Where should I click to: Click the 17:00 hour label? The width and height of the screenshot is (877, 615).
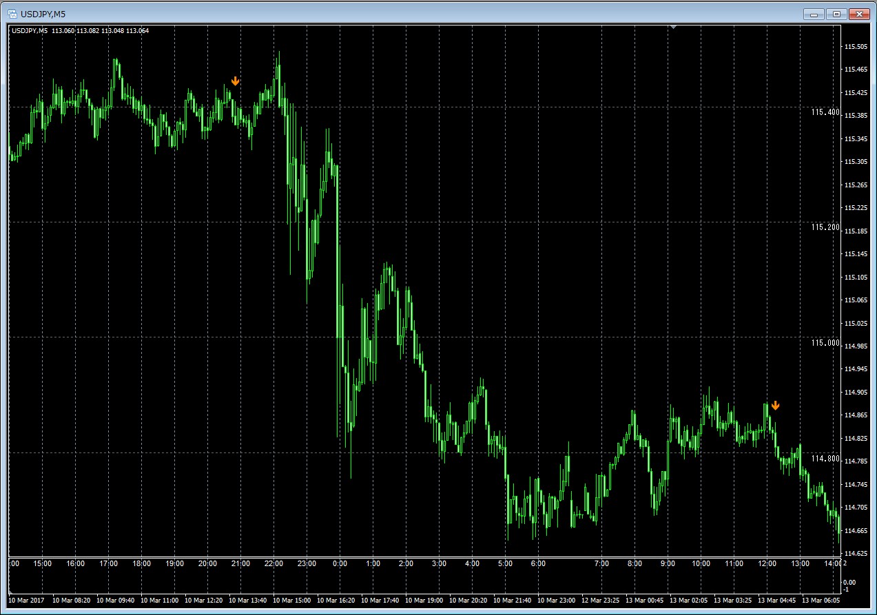point(109,563)
